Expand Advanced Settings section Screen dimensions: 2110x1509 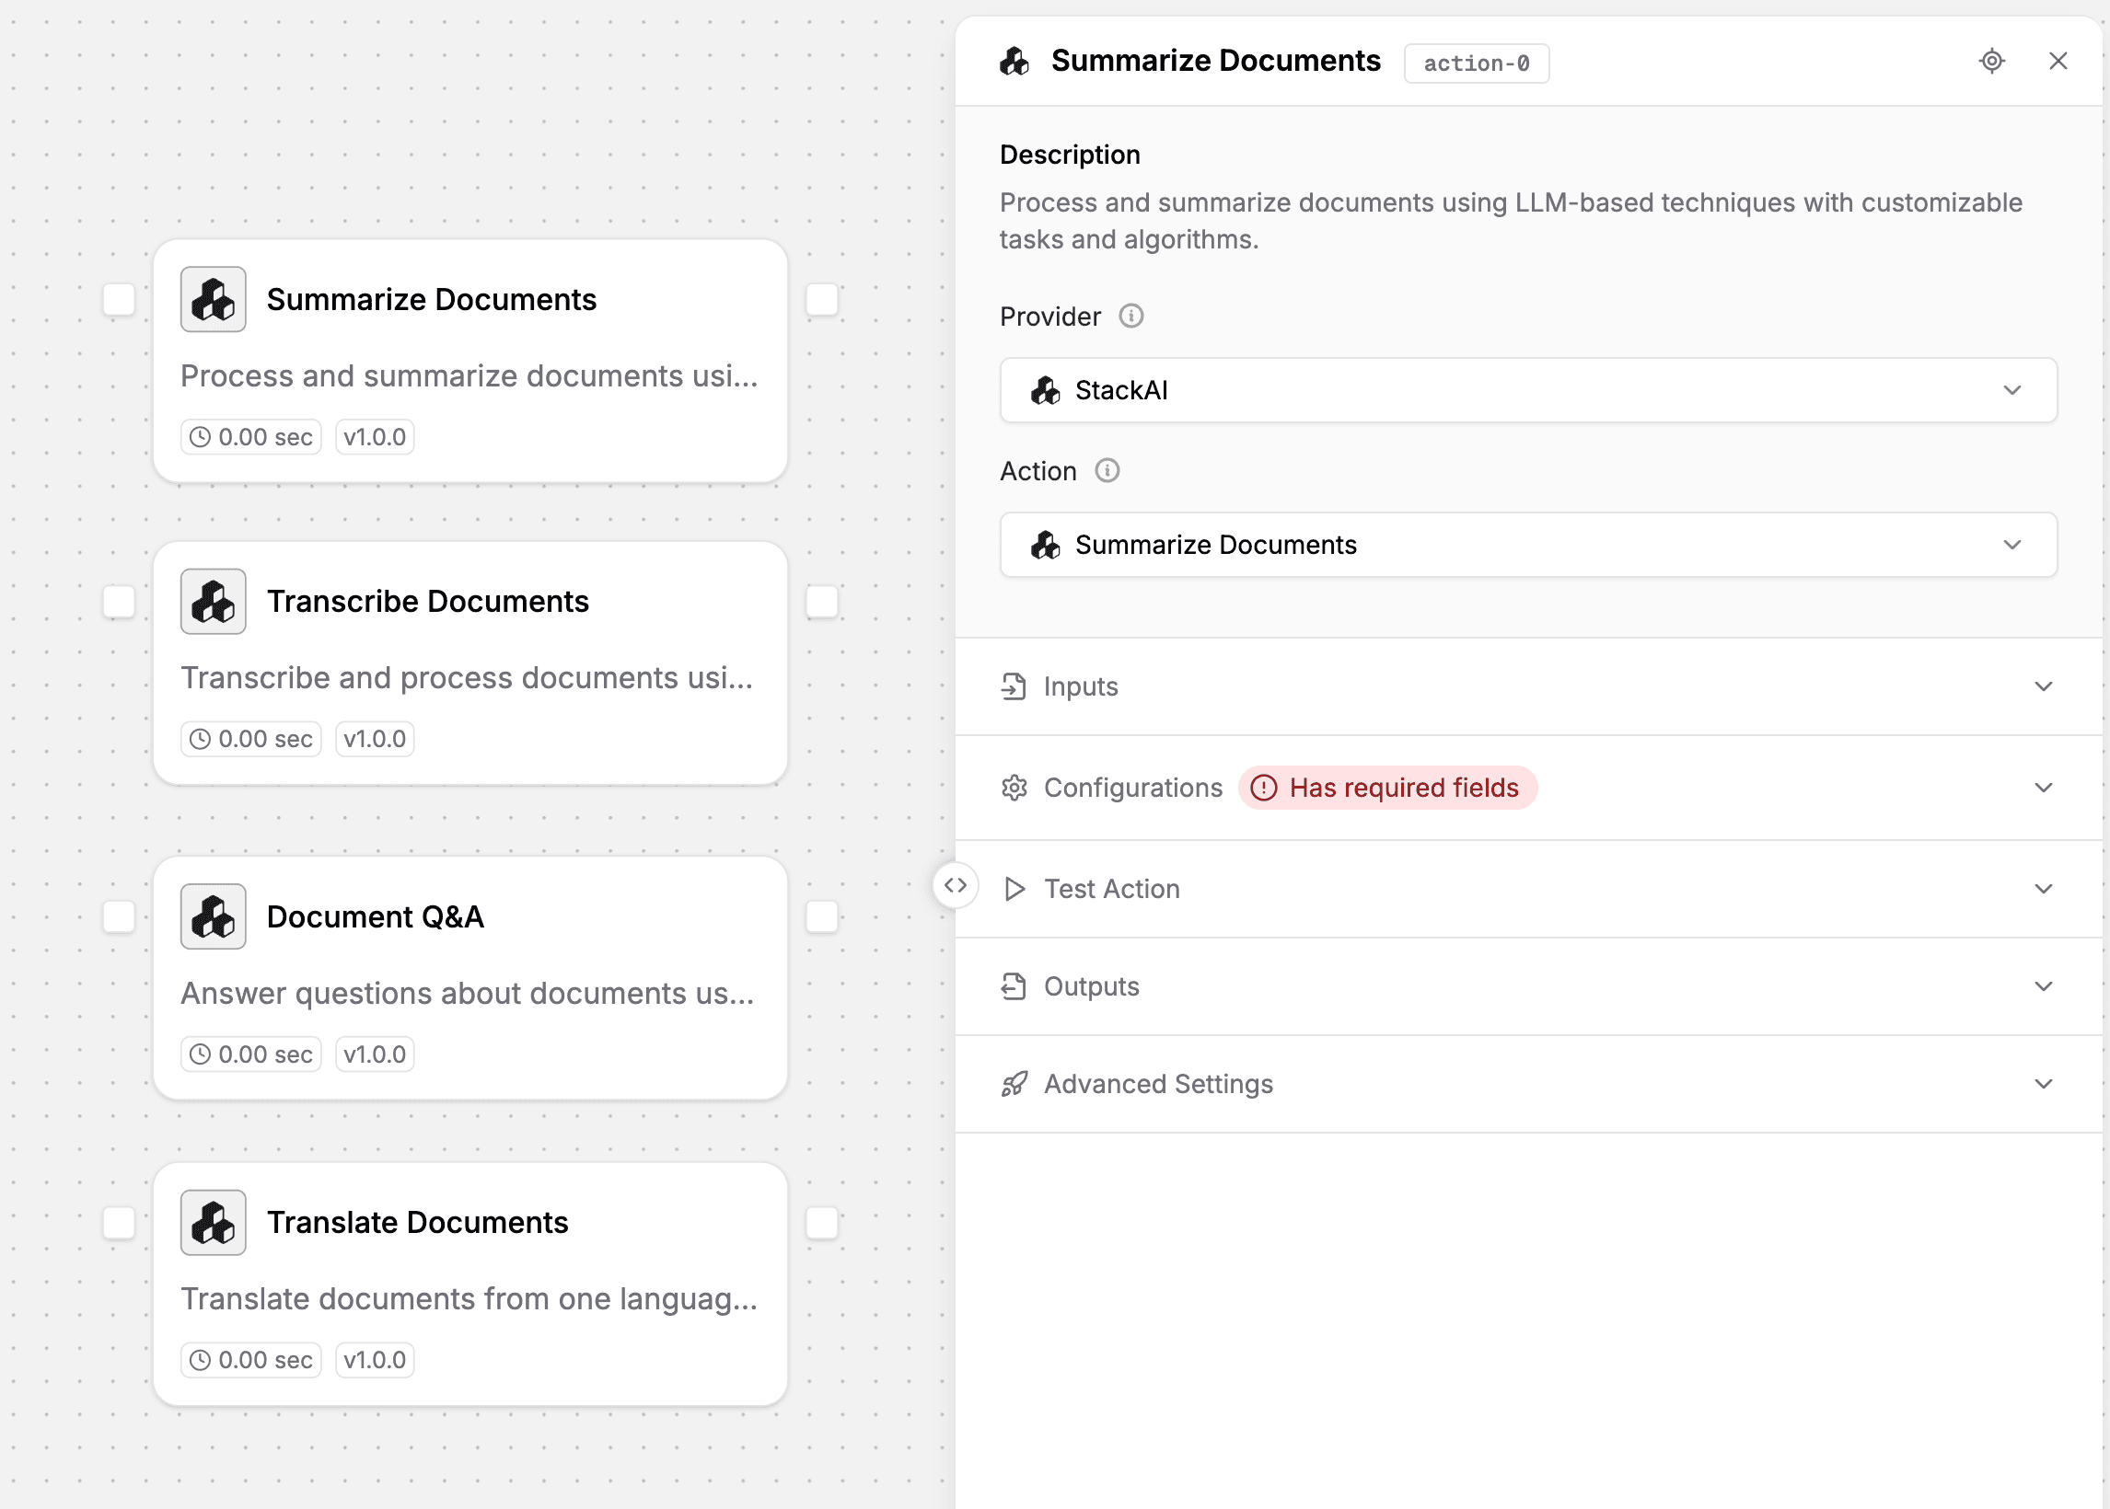(1527, 1084)
